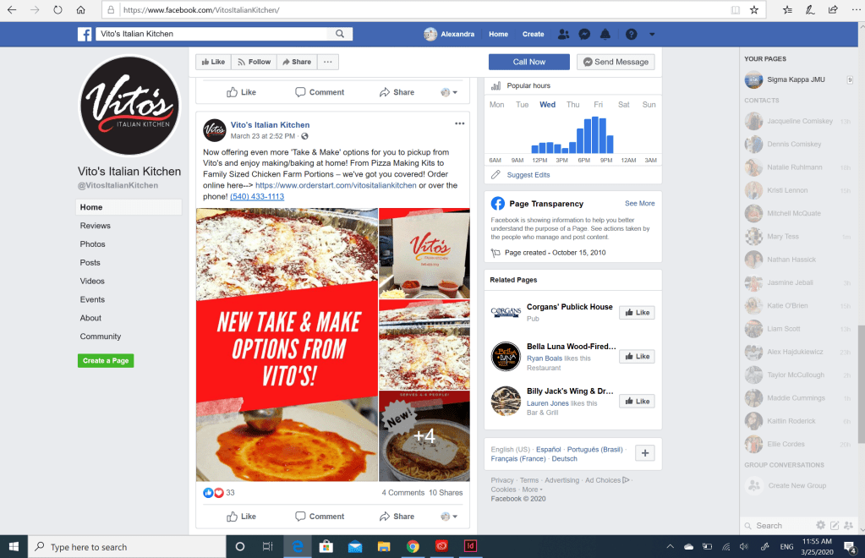
Task: Click the green Create a Page button
Action: [x=106, y=361]
